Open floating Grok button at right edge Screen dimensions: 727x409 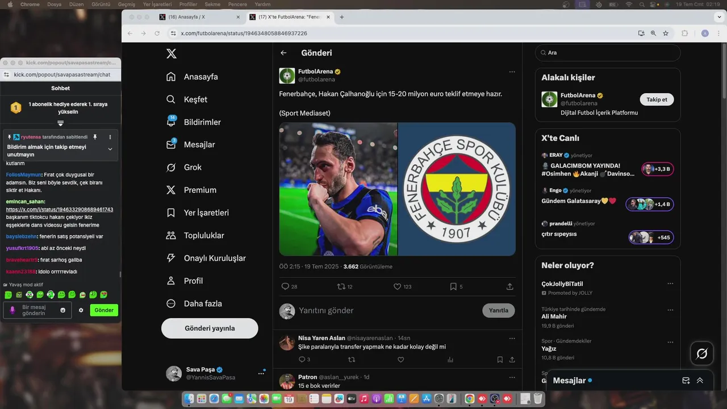pos(702,354)
